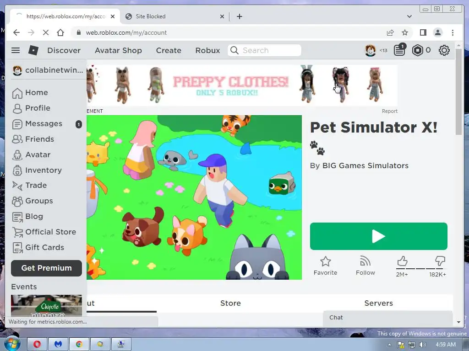Open the Chipotle event thumbnail
469x351 pixels.
pyautogui.click(x=46, y=306)
